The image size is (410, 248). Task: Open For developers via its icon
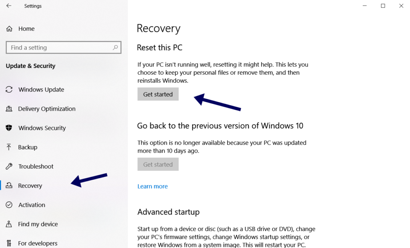[x=9, y=243]
